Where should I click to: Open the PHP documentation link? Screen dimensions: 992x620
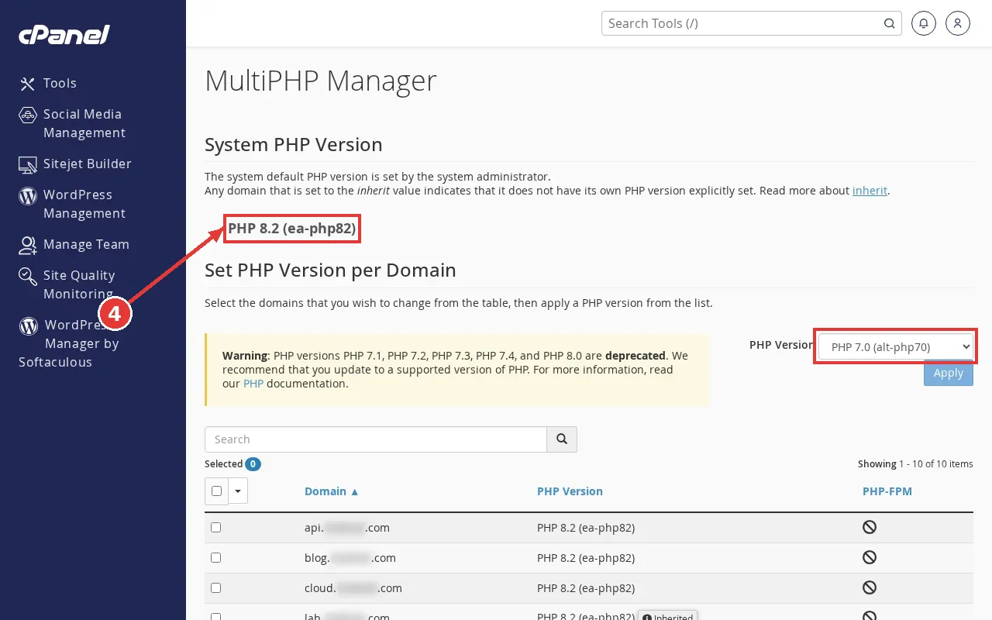pos(253,384)
